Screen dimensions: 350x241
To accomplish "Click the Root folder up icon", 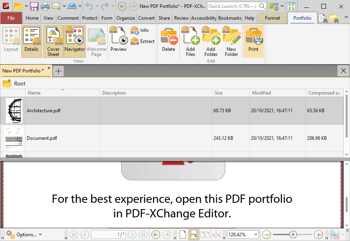I will [7, 83].
